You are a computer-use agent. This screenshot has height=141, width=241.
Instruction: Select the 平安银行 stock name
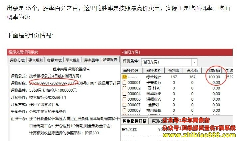point(154,83)
